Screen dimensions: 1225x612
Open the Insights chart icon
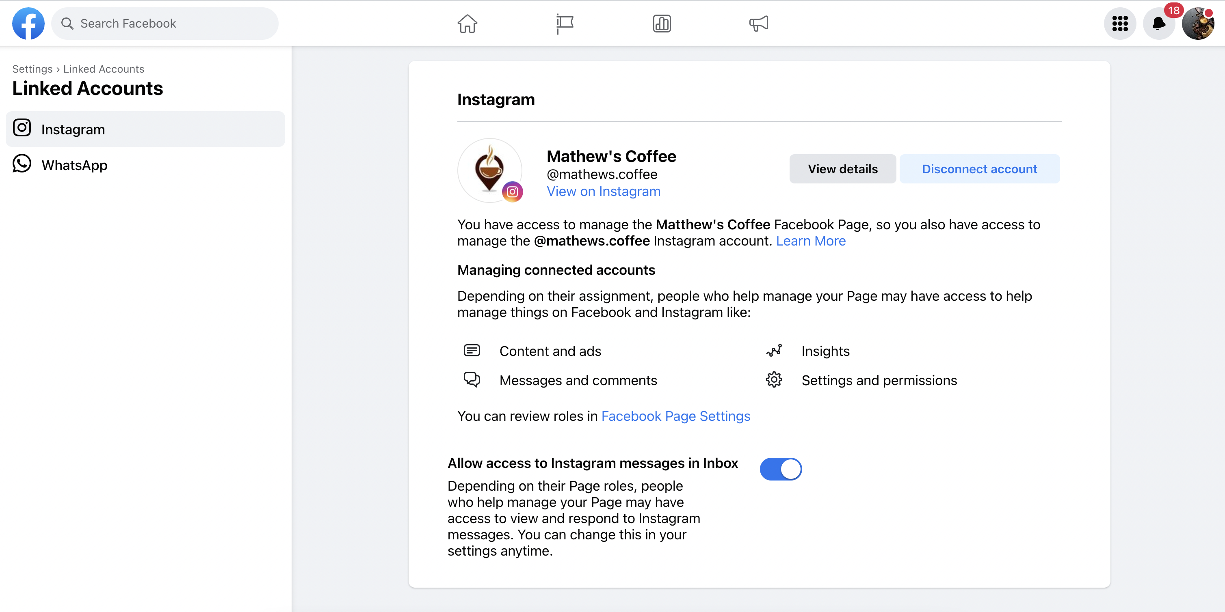pos(662,23)
